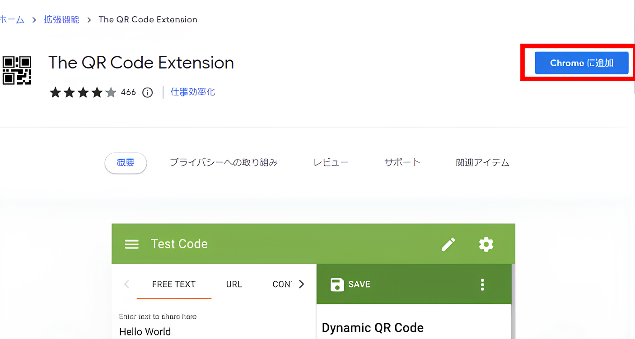Click the floppy disk SAVE icon
The image size is (635, 339).
pos(337,284)
